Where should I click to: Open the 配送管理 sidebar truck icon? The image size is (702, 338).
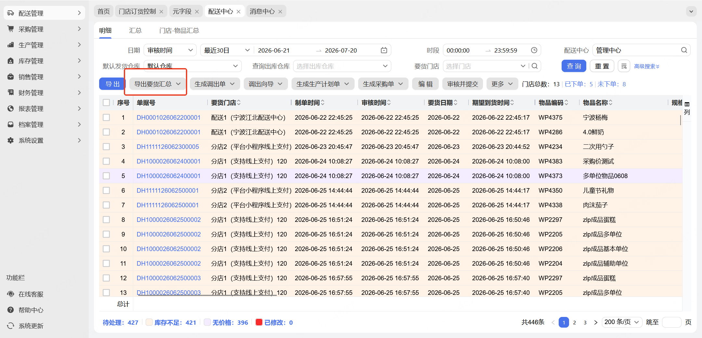pyautogui.click(x=11, y=13)
